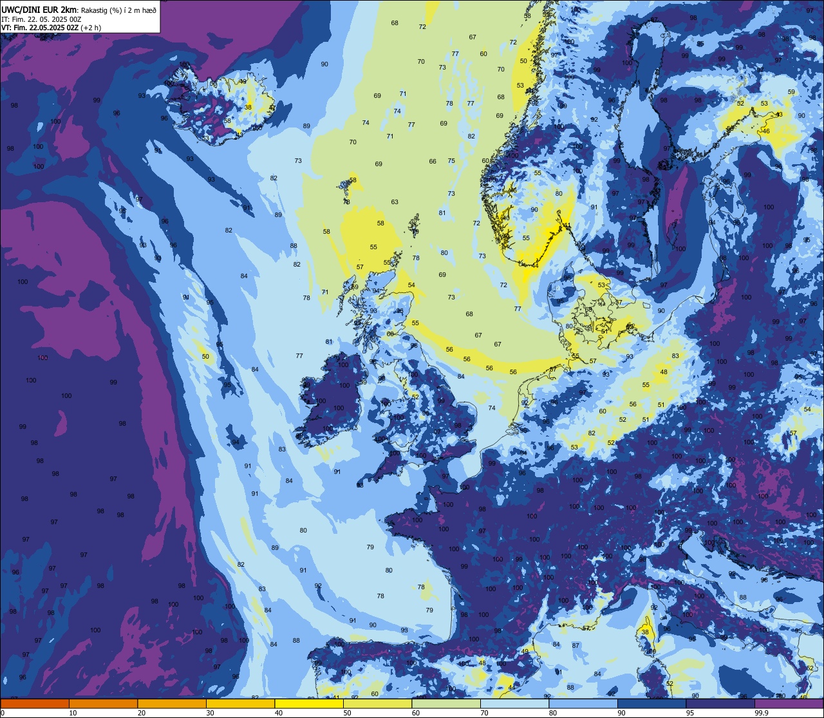Click the initial time line "IT: Fim. 22. 05. 2025 00Z"
The height and width of the screenshot is (718, 824).
(x=41, y=19)
